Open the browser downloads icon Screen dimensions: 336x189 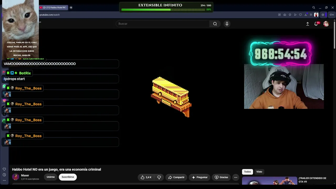pos(306,15)
